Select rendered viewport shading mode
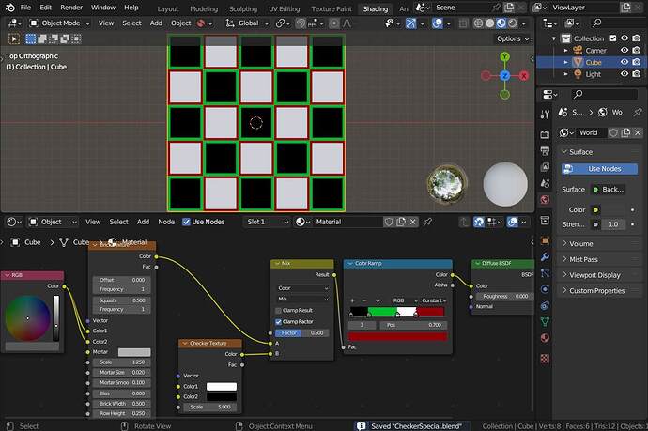Screen dimensions: 648x431 point(513,23)
